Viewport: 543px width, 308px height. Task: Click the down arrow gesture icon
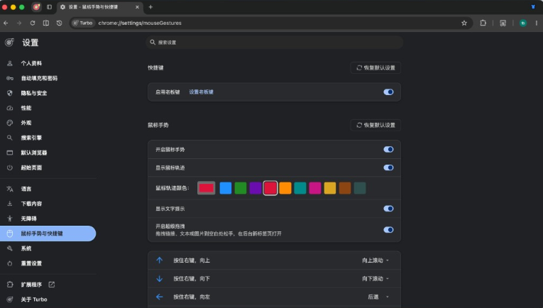click(x=159, y=279)
